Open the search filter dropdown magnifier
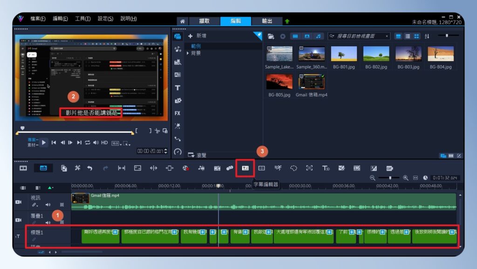 (332, 36)
